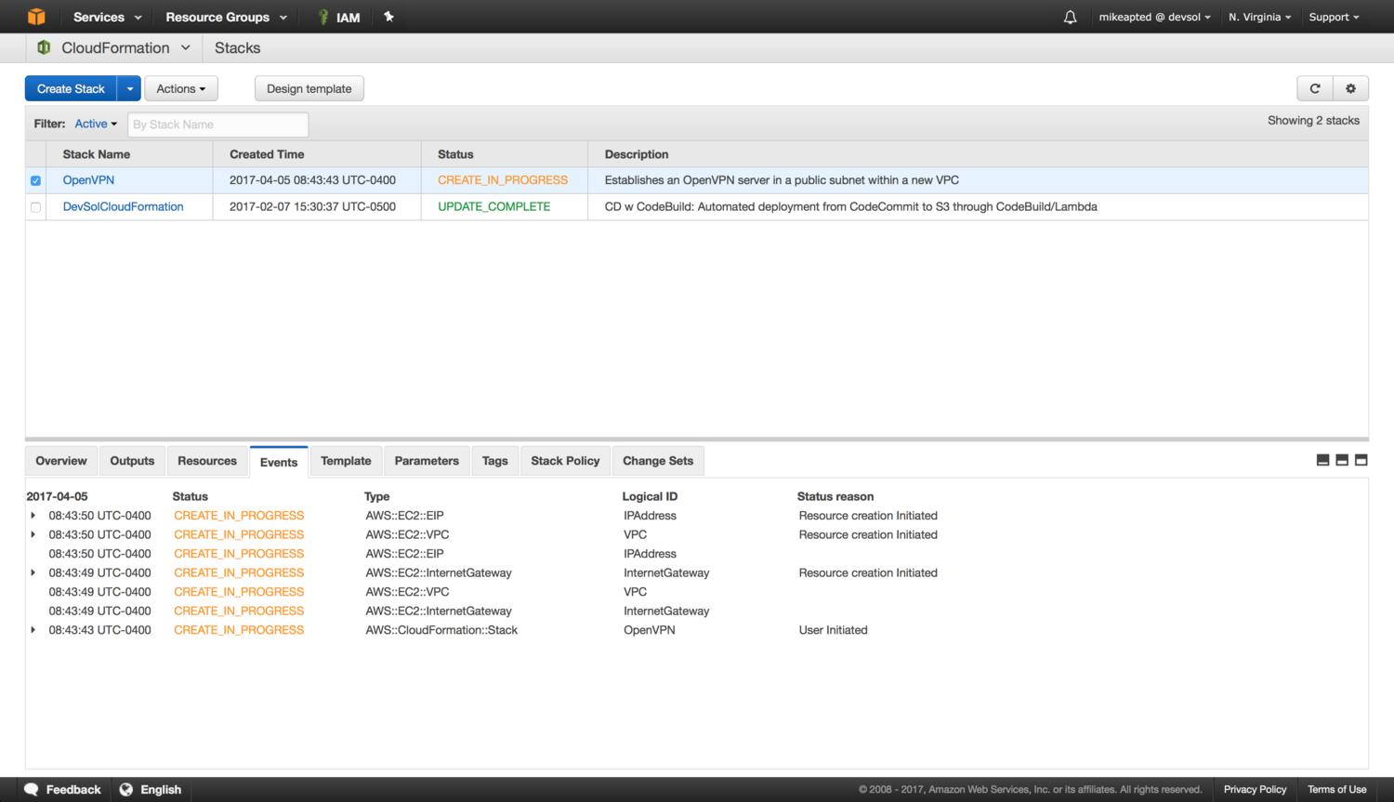Image resolution: width=1394 pixels, height=802 pixels.
Task: Click the refresh stacks icon button
Action: pos(1314,88)
